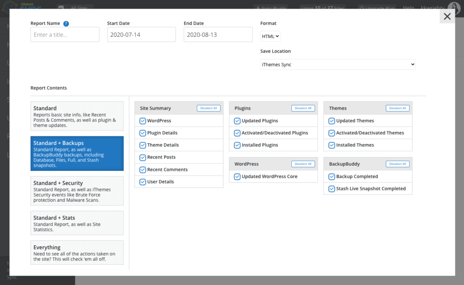Select the Standard report preset
This screenshot has height=285, width=464.
point(77,116)
